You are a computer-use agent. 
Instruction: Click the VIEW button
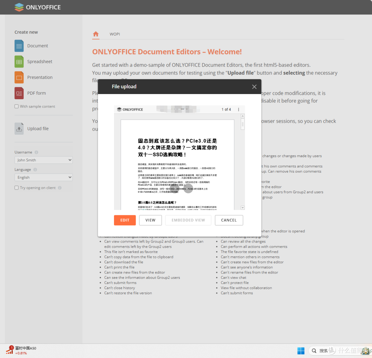pyautogui.click(x=150, y=220)
